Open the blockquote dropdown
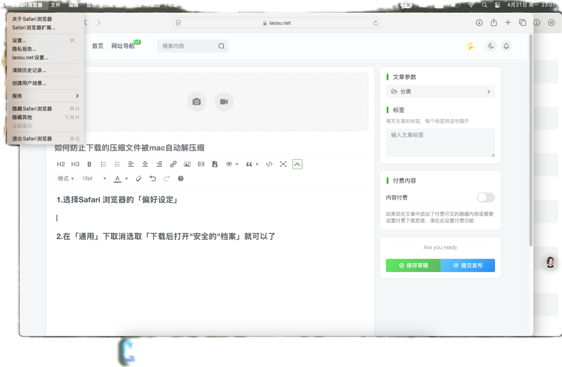Viewport: 562px width, 367px height. (252, 164)
